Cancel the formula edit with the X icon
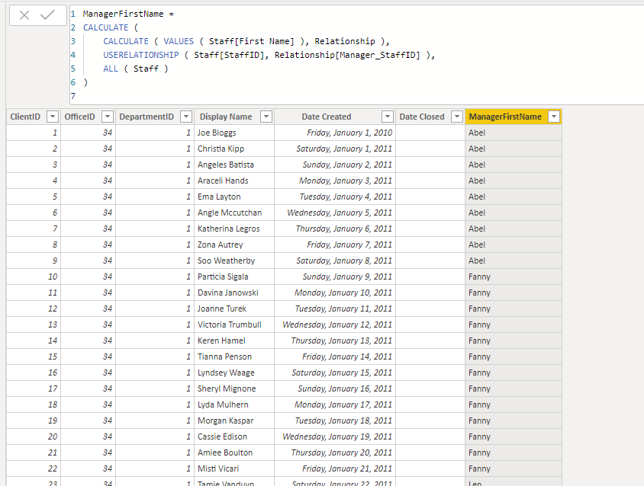Screen dimensions: 644x486 tap(24, 15)
